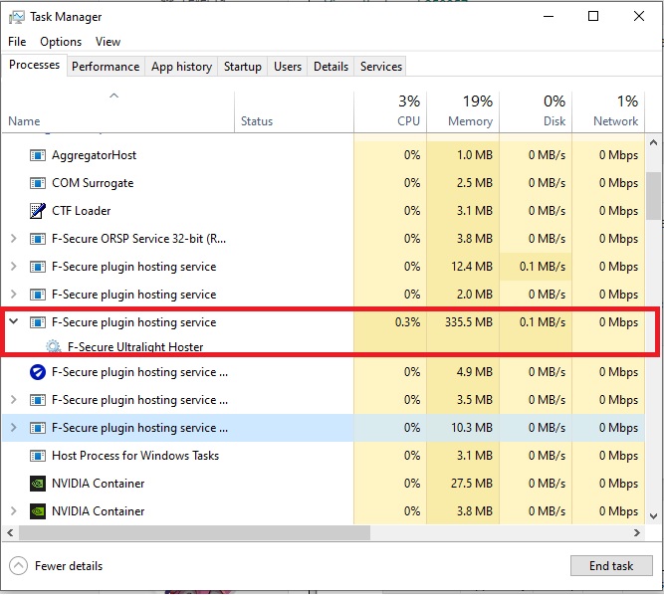Expand the 3.5 MB F-Secure plugin hosting service
Screen dimensions: 664x595
click(x=14, y=400)
